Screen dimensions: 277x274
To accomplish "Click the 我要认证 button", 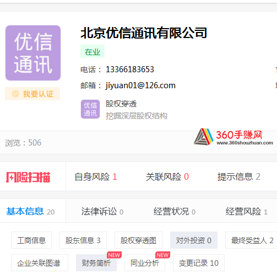I will coord(32,94).
